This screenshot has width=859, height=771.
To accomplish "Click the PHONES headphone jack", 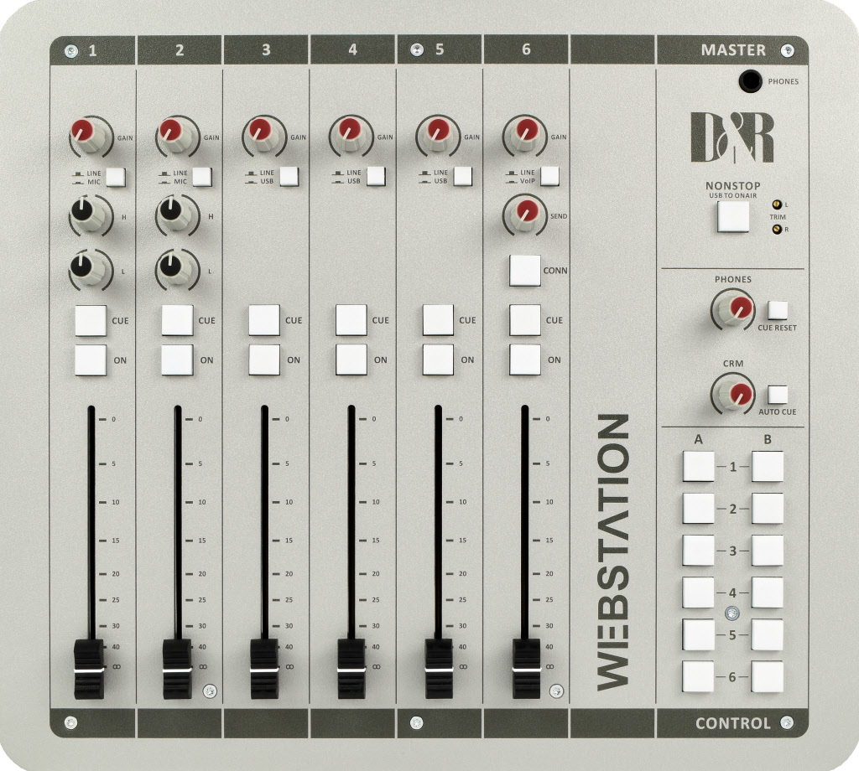I will click(x=752, y=82).
